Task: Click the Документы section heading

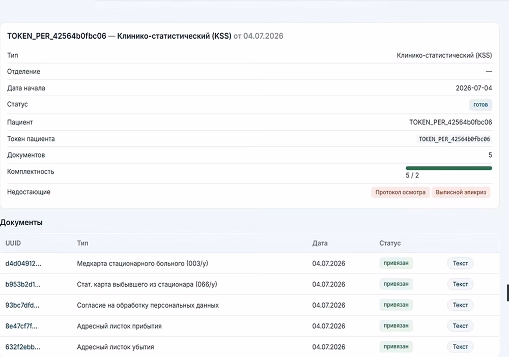Action: tap(21, 222)
